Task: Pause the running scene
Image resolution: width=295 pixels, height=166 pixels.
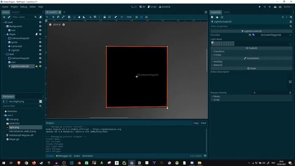Action: pos(265,7)
